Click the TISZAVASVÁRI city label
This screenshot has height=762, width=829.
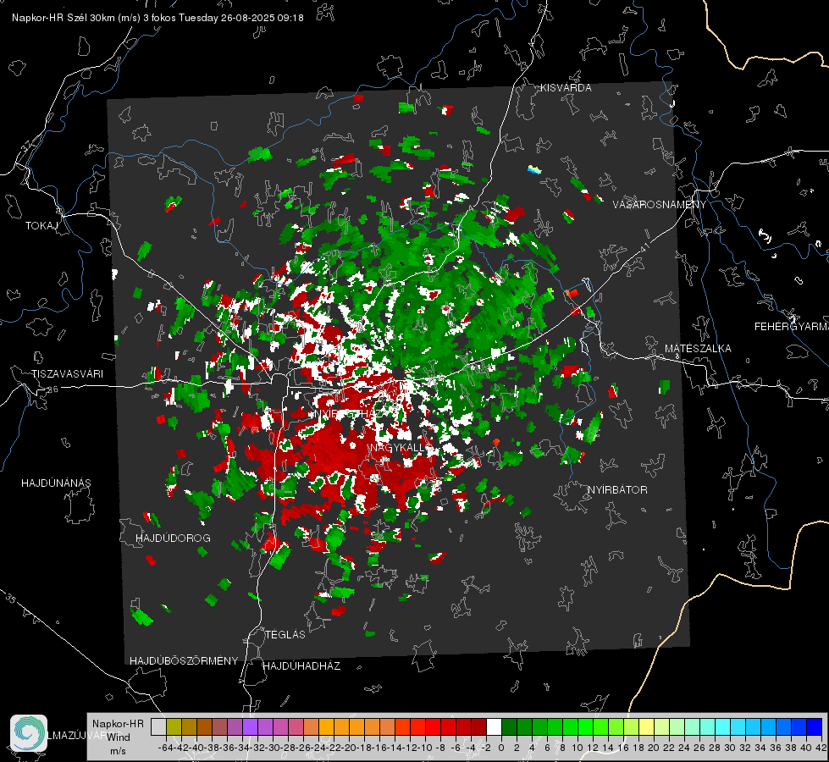tap(67, 374)
